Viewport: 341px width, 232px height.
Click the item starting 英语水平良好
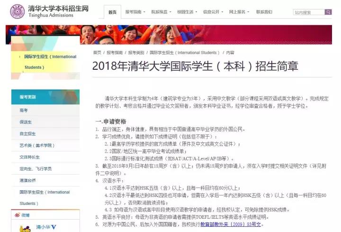pos(182,217)
